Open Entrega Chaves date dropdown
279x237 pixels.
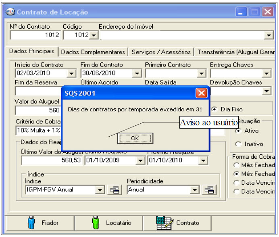click(267, 73)
